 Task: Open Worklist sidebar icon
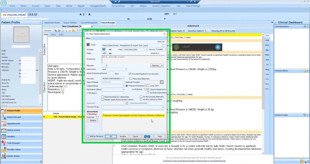coord(4,137)
